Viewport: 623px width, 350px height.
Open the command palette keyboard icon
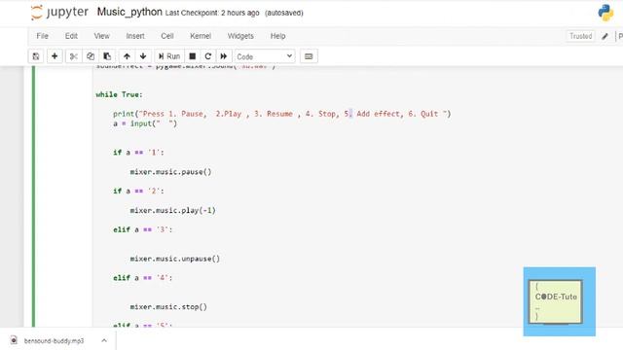[309, 56]
